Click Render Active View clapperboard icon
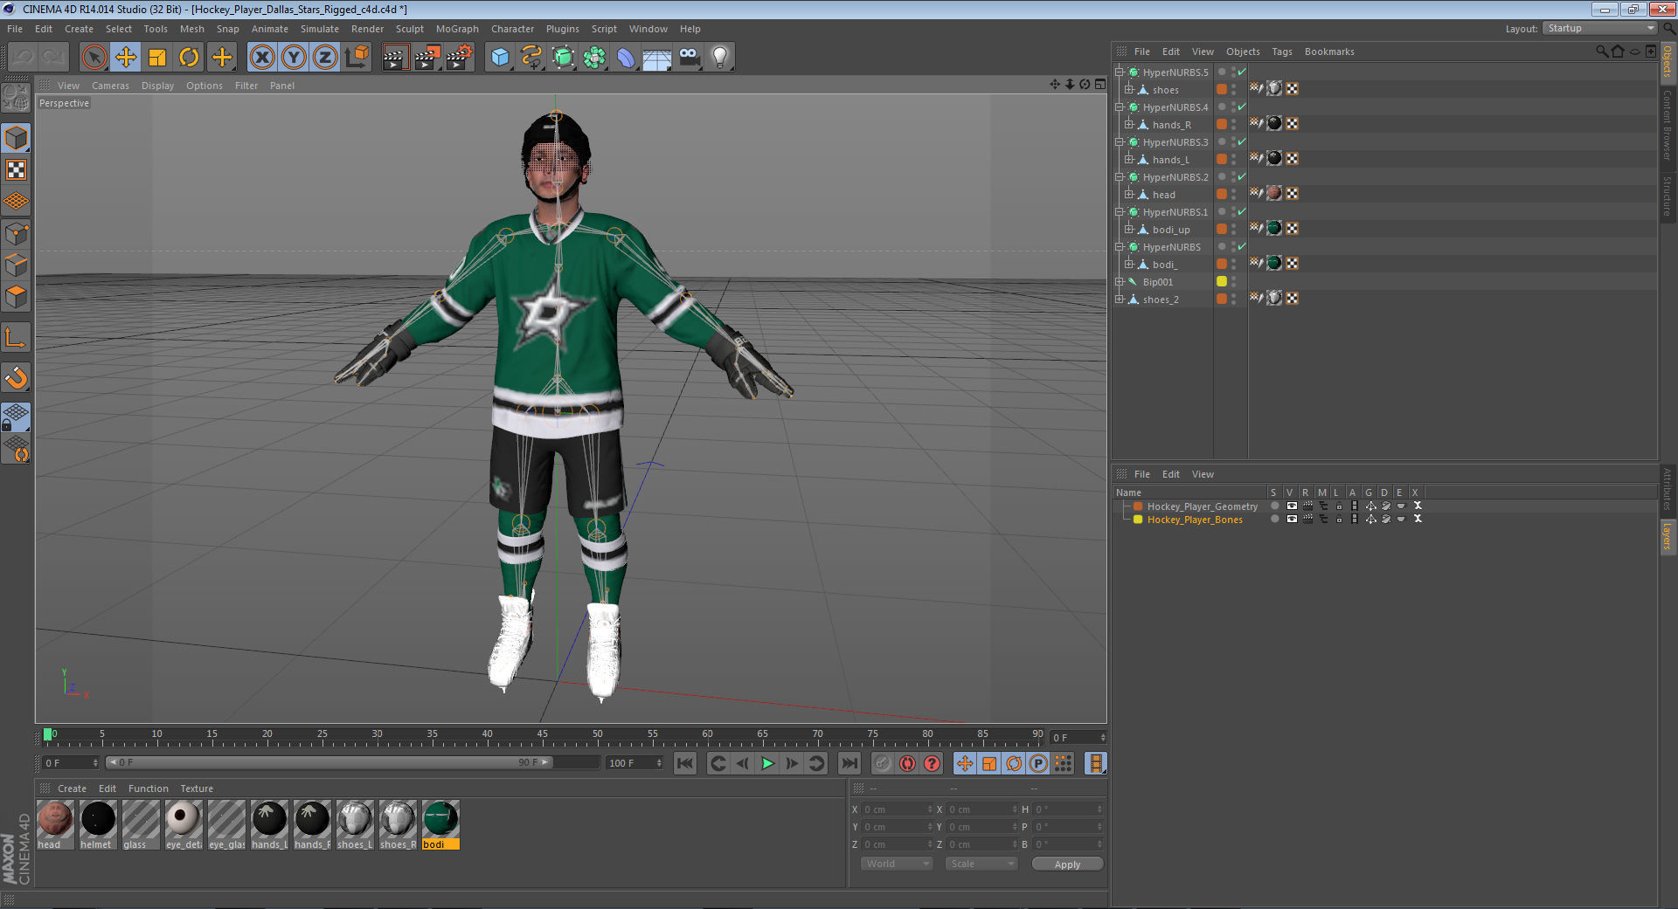 [395, 58]
